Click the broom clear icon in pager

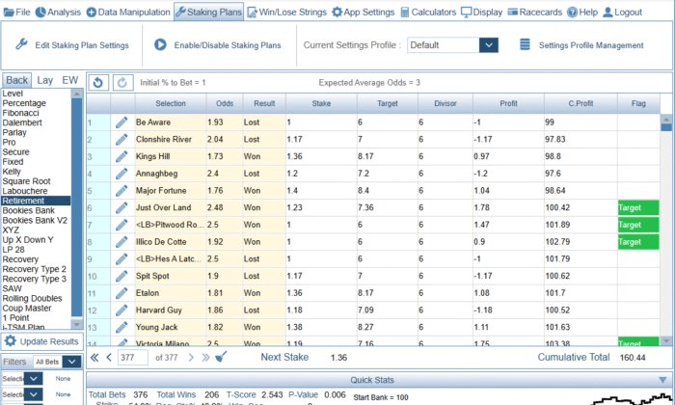point(221,358)
